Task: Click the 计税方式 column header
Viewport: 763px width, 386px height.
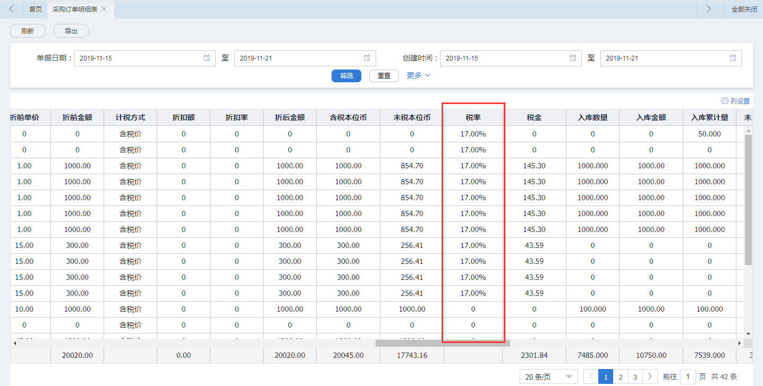Action: pyautogui.click(x=131, y=117)
